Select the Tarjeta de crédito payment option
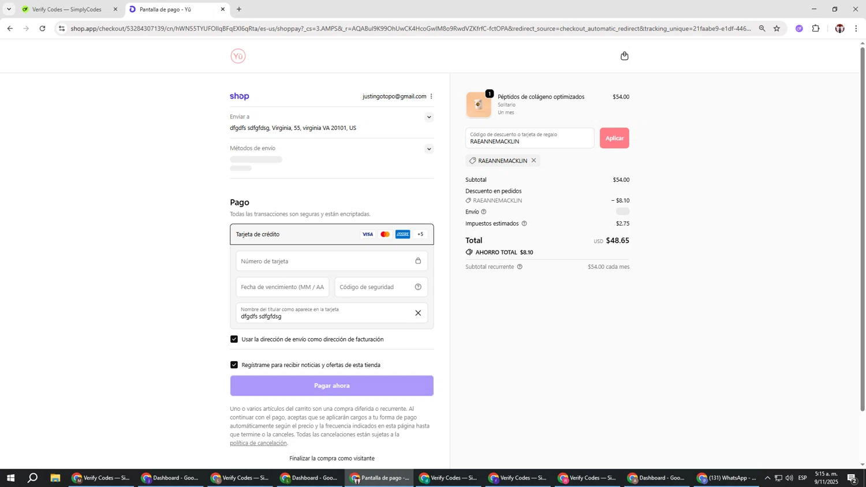 click(x=331, y=234)
